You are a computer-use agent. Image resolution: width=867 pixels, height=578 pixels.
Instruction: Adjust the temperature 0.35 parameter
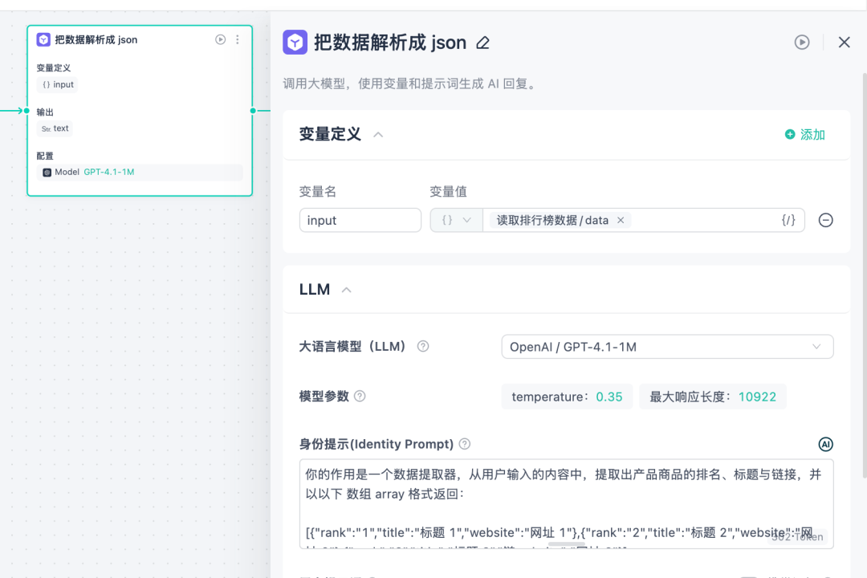(x=567, y=397)
